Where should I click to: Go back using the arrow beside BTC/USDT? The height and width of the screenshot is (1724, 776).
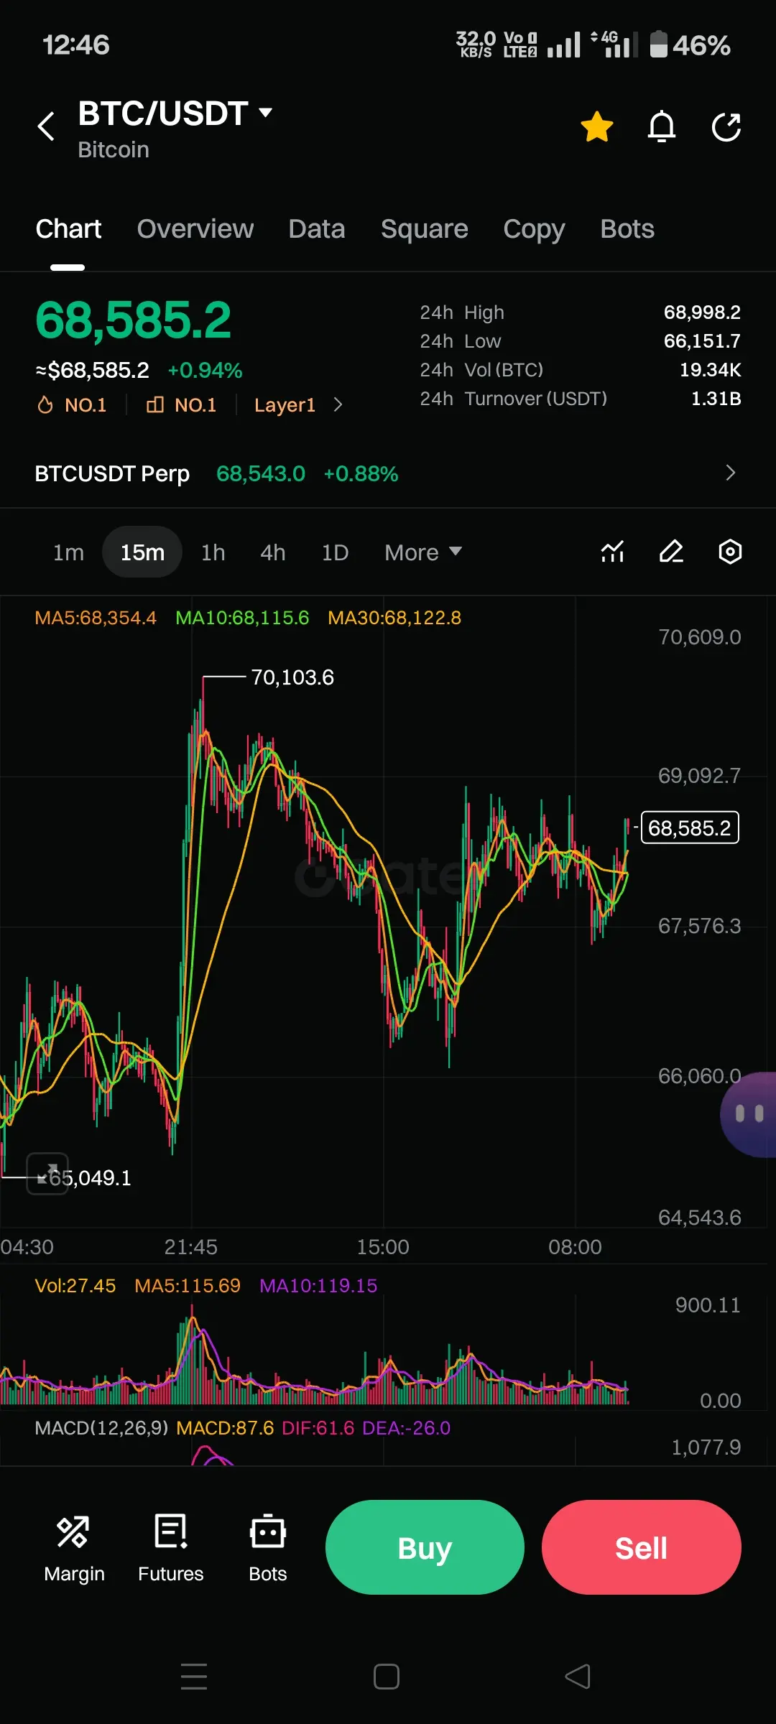[46, 126]
